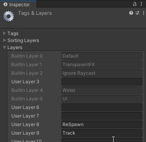The image size is (146, 142).
Task: Click the presets slider icon
Action: pos(137,13)
